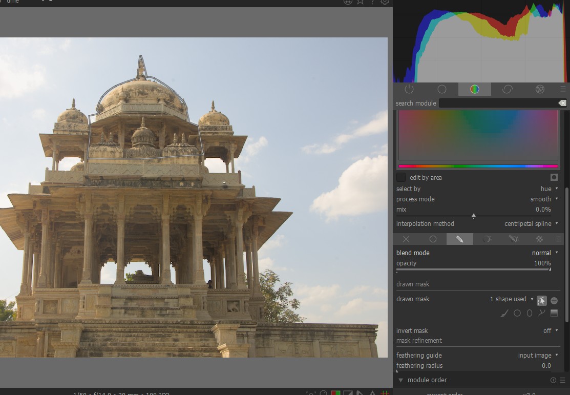570x395 pixels.
Task: Click the mask refinement section label
Action: point(419,341)
